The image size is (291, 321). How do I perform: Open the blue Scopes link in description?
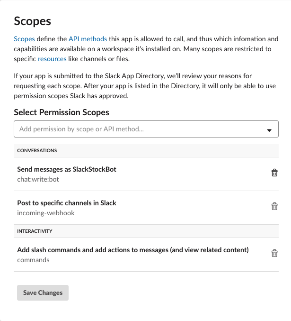click(x=24, y=39)
